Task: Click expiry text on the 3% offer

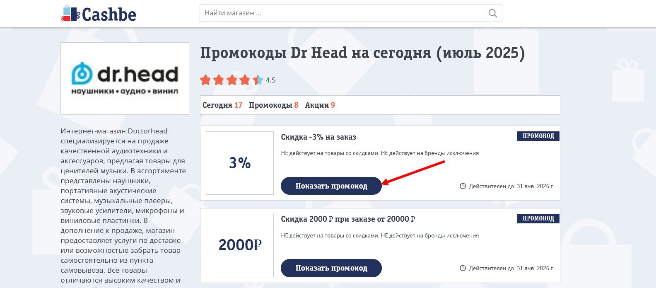Action: point(511,186)
